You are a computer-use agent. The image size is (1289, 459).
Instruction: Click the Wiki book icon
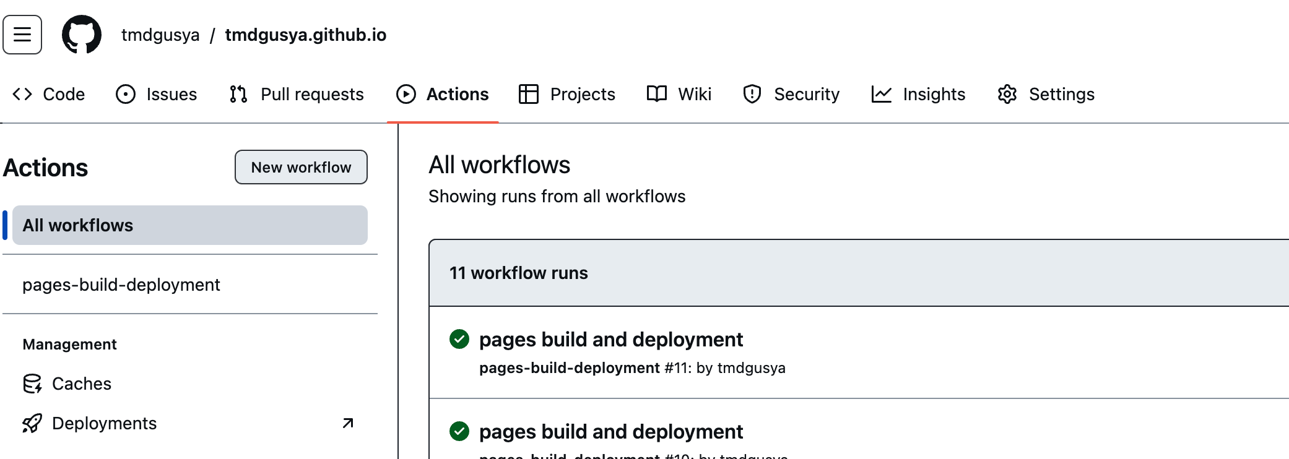pos(657,94)
